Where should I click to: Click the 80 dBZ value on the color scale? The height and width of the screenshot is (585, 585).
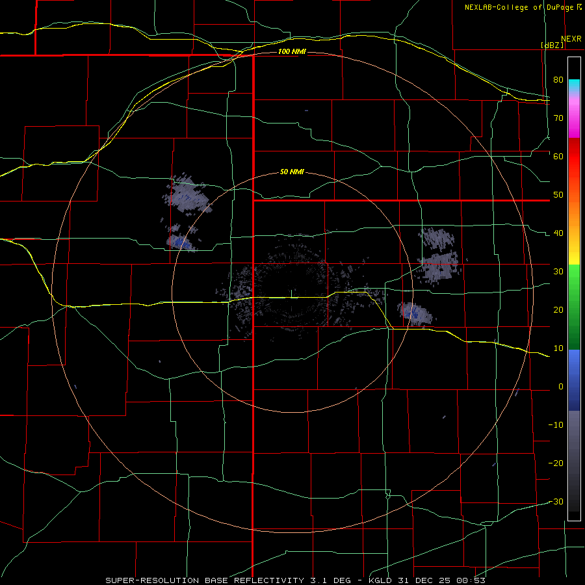[x=558, y=80]
